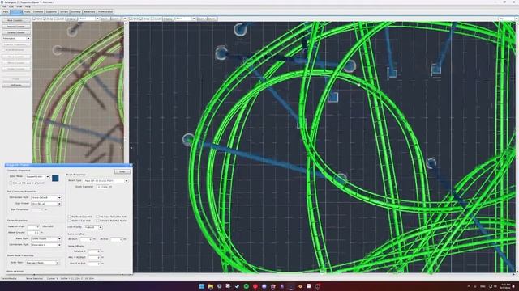Click the Delete Coaster button
519x291 pixels.
point(16,32)
